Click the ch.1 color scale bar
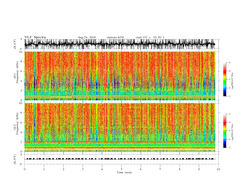 (x=225, y=79)
